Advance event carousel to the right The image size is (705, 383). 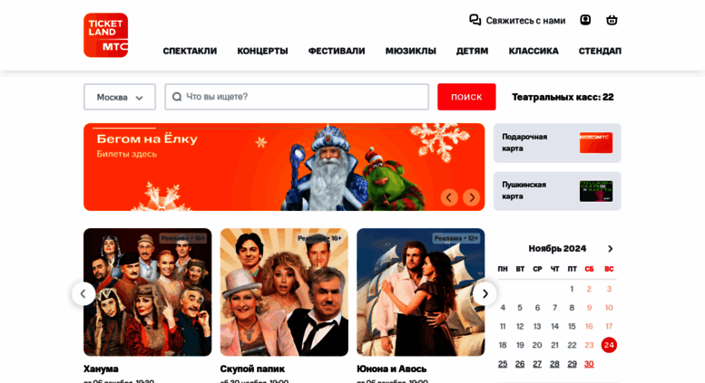pyautogui.click(x=485, y=293)
